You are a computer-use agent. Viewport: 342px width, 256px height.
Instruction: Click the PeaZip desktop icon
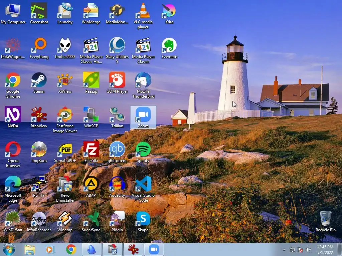coord(91,83)
